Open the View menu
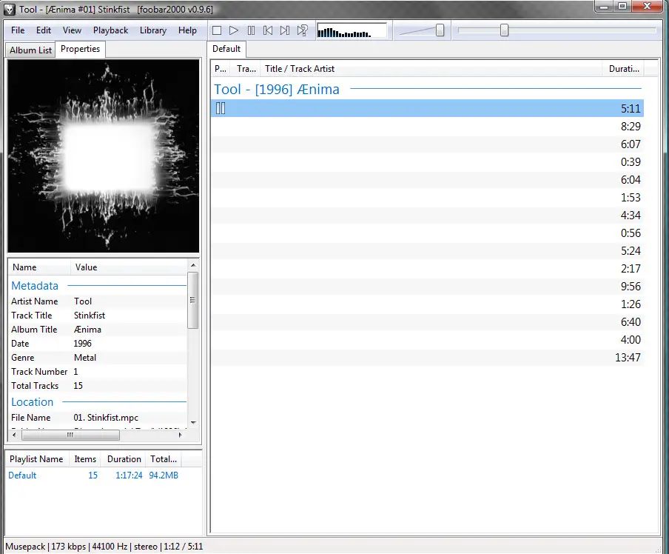 [x=72, y=30]
